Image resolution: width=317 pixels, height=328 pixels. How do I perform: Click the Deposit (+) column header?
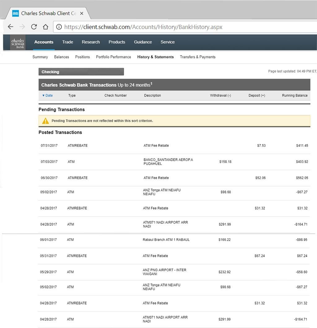click(x=257, y=95)
